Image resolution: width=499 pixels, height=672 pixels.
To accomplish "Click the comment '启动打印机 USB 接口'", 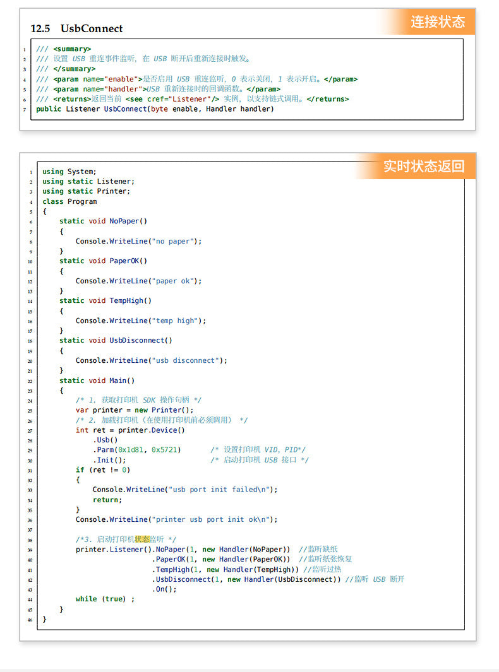I will (260, 460).
